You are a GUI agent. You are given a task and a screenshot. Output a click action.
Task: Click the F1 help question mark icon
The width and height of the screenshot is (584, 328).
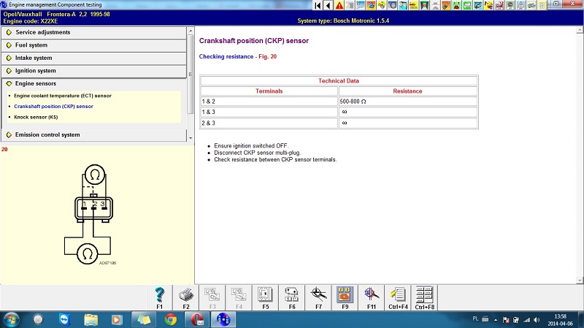point(159,295)
